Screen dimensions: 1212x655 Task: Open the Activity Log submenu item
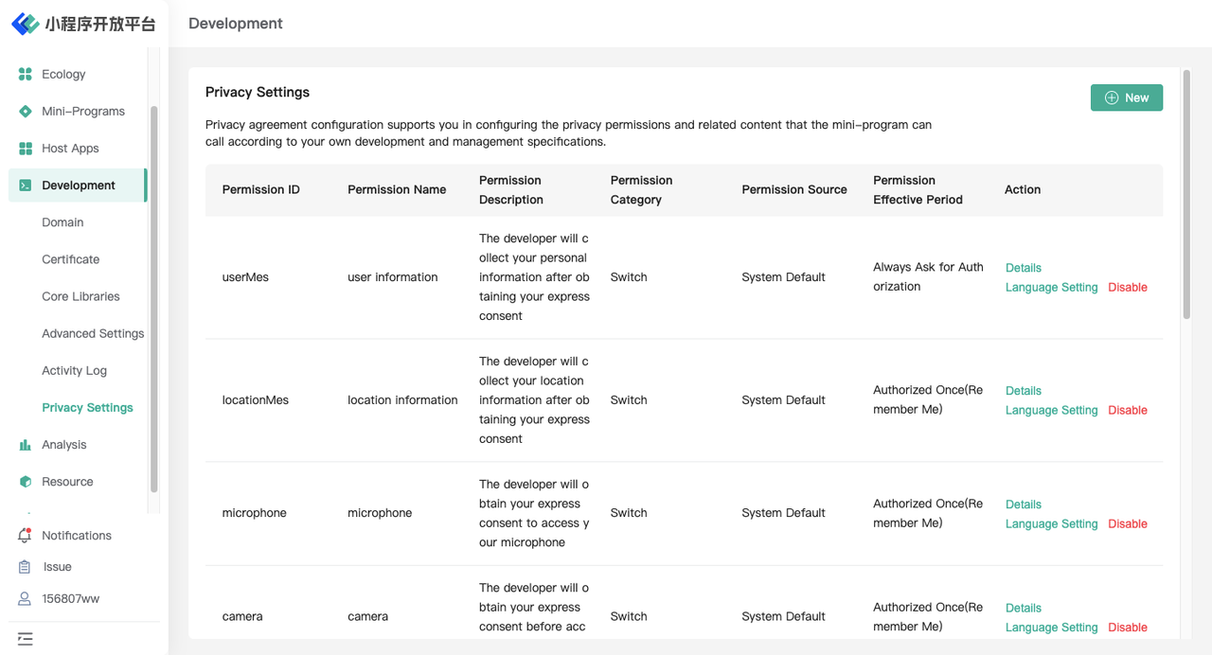coord(74,371)
